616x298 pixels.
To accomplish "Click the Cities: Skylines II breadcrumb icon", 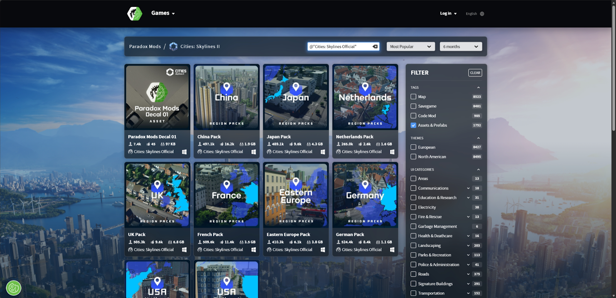I will click(174, 47).
